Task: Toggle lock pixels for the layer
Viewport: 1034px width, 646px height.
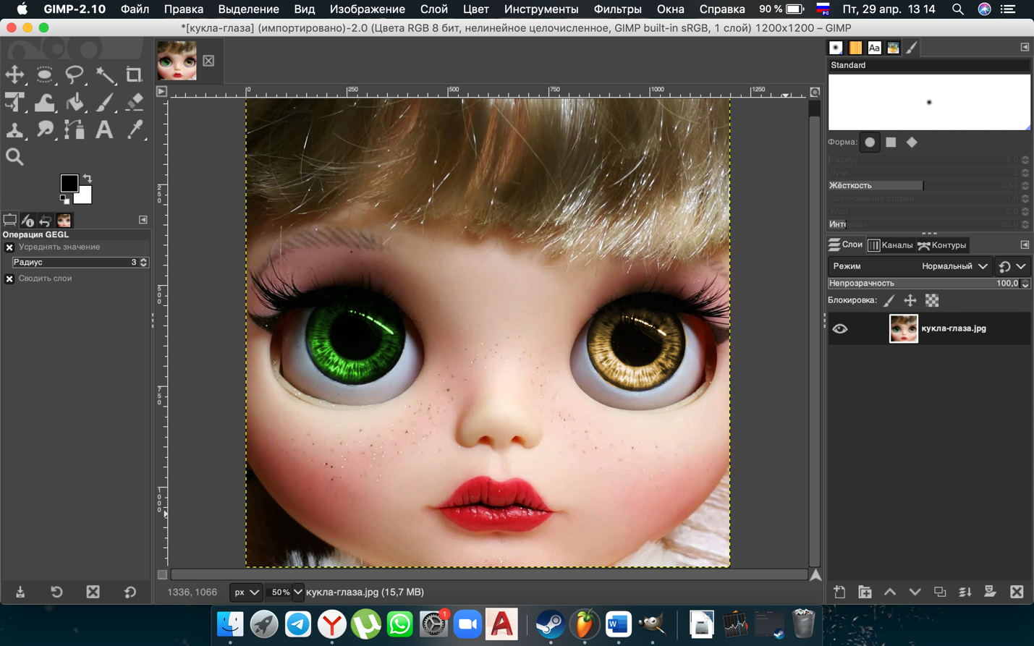Action: click(889, 300)
